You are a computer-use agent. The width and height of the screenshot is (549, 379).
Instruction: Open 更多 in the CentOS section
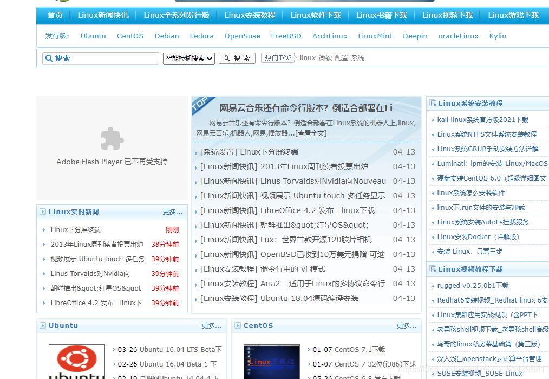[407, 326]
